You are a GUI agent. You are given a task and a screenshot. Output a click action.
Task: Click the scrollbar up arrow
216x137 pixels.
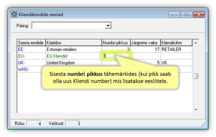tap(196, 43)
